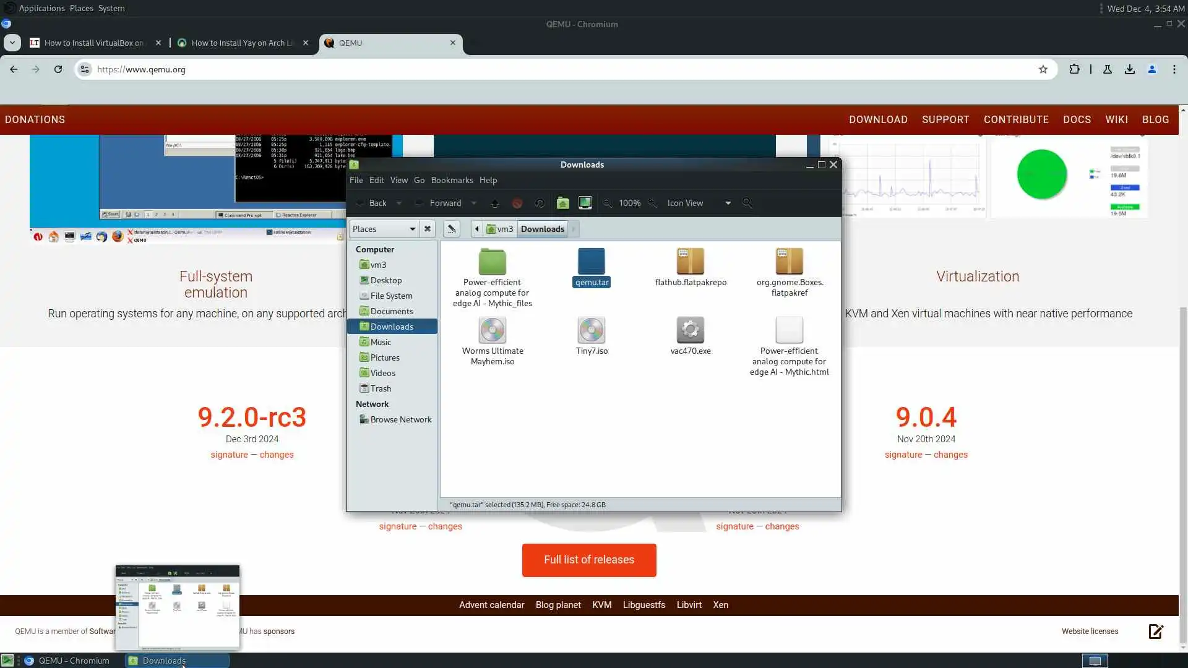Click the browser page vertical scrollbar

coord(1183,470)
